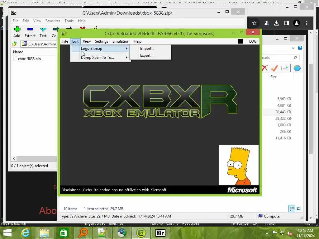The image size is (319, 239).
Task: Click the black LOG indicator square
Action: 240,41
